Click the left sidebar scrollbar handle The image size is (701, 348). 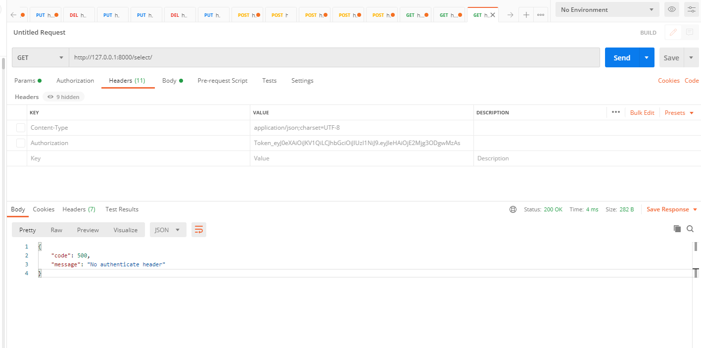pyautogui.click(x=3, y=63)
